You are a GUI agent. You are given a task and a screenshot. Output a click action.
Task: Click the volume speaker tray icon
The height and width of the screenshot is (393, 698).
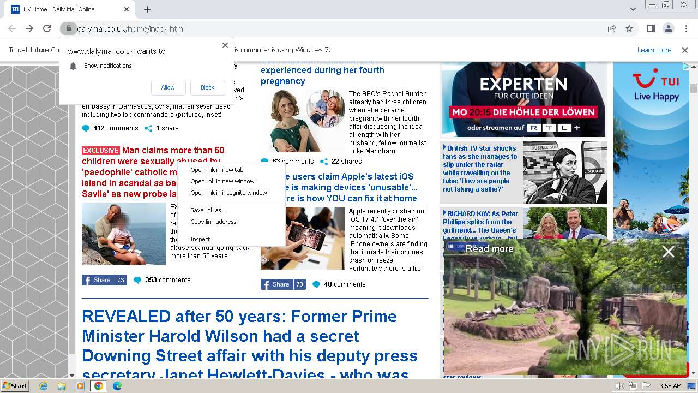pos(620,386)
